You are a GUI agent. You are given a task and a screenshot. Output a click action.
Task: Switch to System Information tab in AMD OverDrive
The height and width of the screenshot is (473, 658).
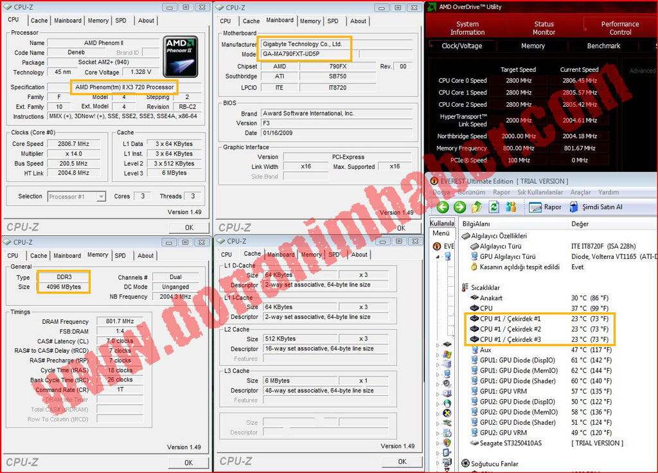click(x=468, y=28)
